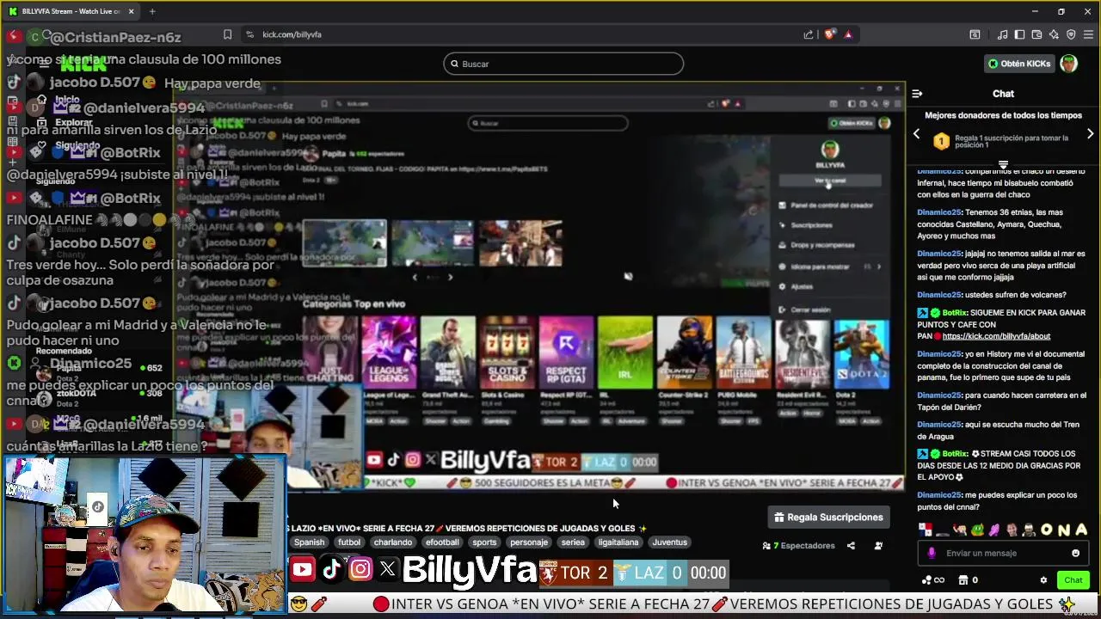
Task: Click the user list icon beside share
Action: click(878, 546)
